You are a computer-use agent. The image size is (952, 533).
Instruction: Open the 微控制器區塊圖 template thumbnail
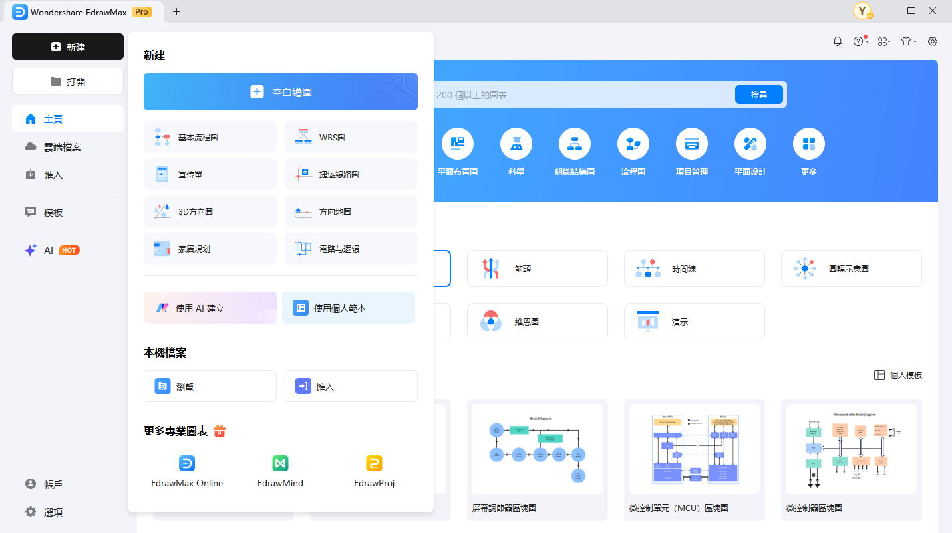point(851,449)
